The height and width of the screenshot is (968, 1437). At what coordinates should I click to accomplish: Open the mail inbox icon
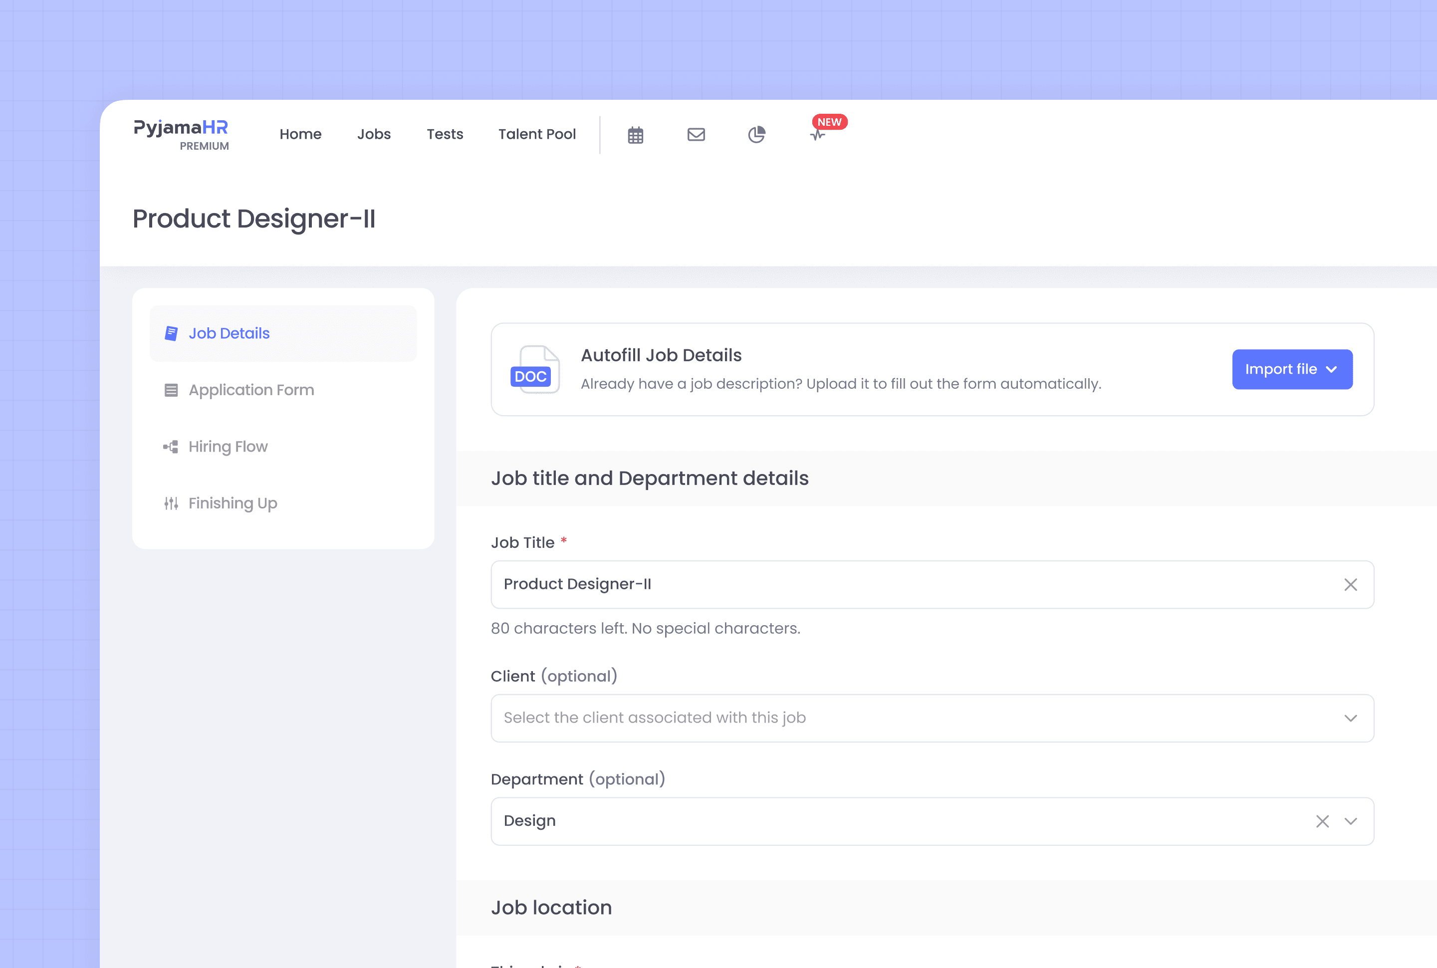(x=696, y=134)
